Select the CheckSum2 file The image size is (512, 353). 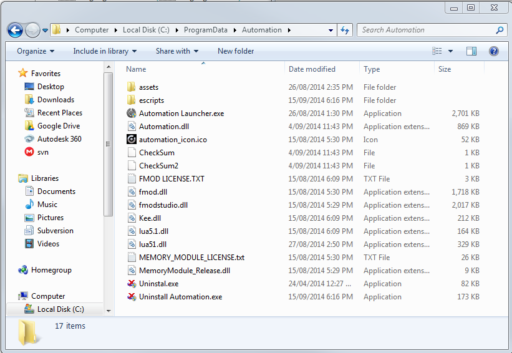click(x=158, y=166)
